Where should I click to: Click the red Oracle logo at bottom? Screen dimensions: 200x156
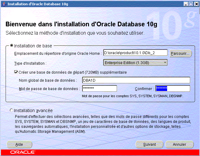tap(22, 153)
